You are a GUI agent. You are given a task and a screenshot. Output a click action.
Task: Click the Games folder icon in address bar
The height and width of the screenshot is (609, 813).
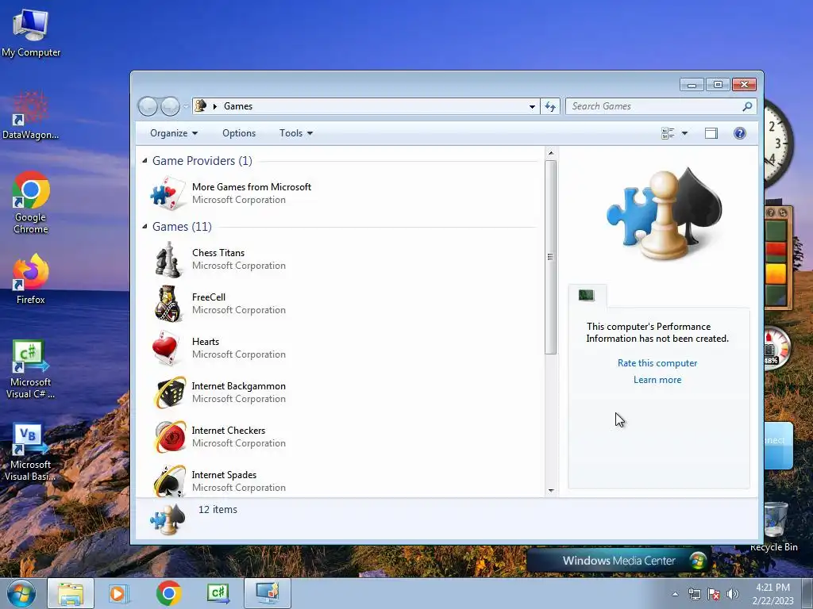[201, 106]
